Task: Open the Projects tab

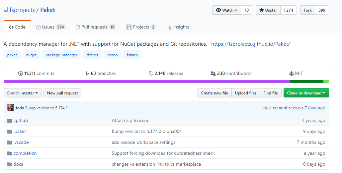Action: click(x=141, y=27)
